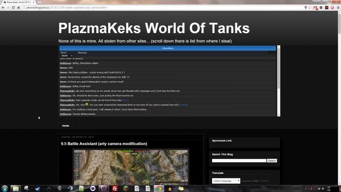
Task: Click the Shoutbox blue header
Action: click(168, 49)
